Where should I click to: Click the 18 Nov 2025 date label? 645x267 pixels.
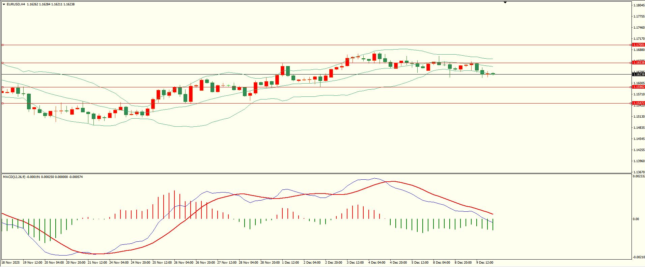11,263
